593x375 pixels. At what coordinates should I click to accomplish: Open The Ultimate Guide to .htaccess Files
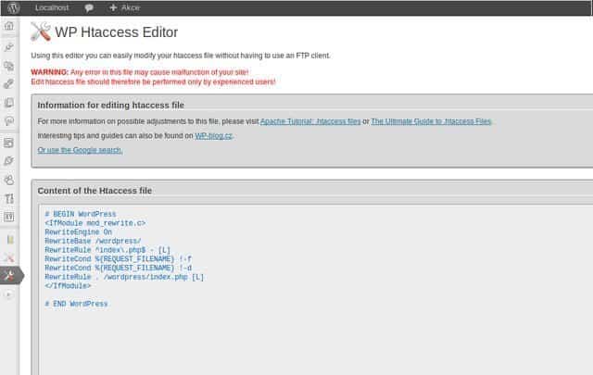[431, 121]
